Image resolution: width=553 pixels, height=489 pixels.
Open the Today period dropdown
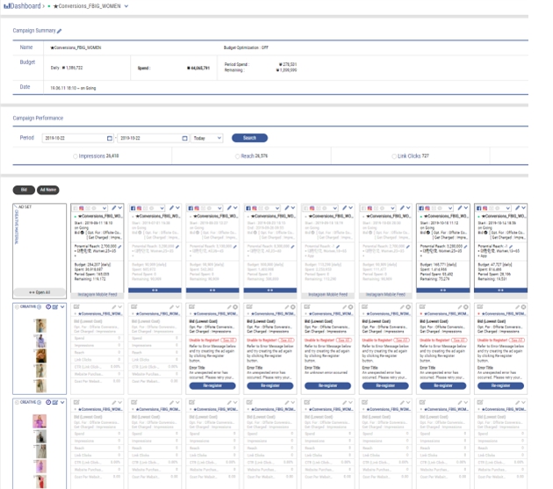click(207, 139)
